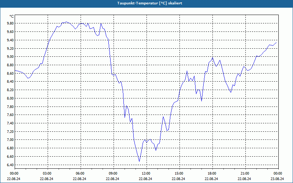Click the 9,60 y-axis label
Viewport: 293px width, 183px height.
click(x=11, y=32)
